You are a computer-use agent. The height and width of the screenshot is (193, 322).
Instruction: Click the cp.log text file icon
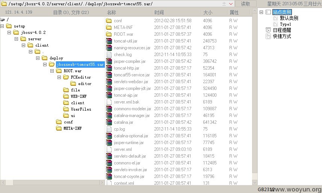[109, 129]
